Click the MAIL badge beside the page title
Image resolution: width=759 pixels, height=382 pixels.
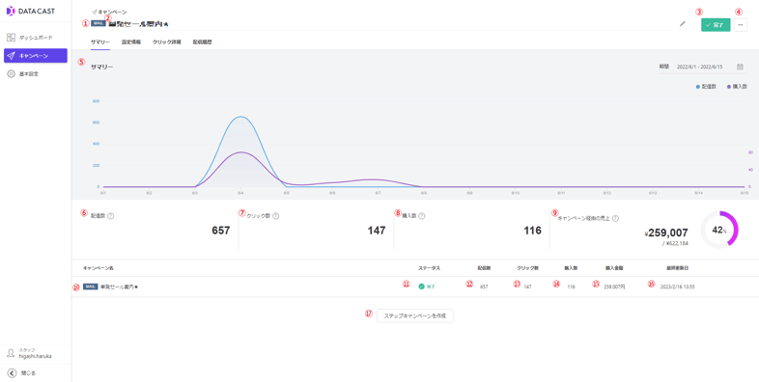[98, 23]
